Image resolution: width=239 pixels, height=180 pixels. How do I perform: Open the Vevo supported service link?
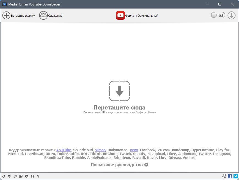134,150
